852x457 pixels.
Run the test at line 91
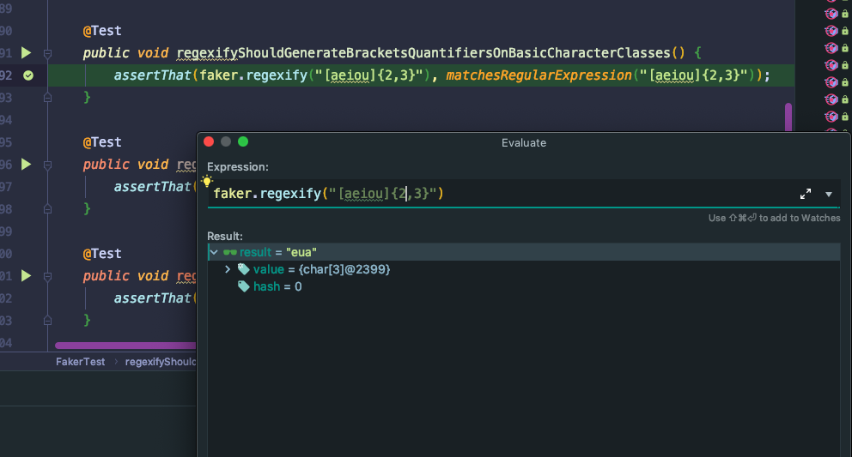[x=26, y=53]
